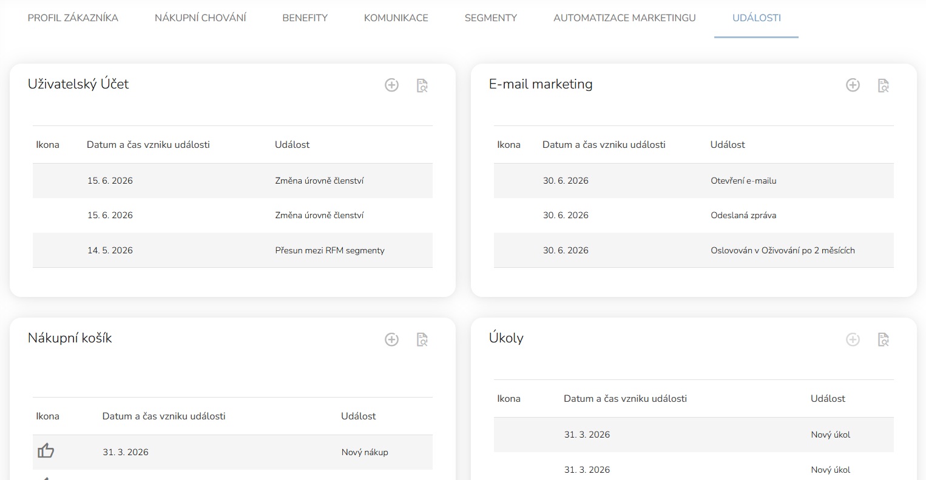Click Událost column header in Nákupní košík
This screenshot has height=480, width=926.
pyautogui.click(x=358, y=416)
